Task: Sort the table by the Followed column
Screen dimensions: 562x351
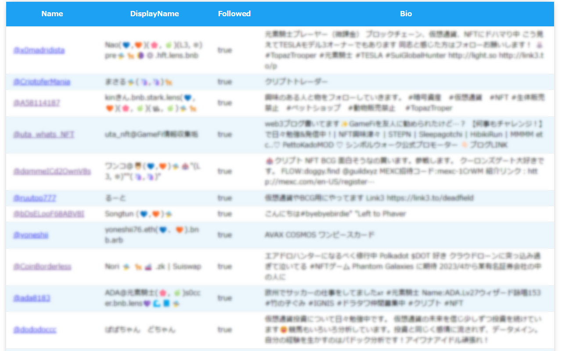Action: 234,14
